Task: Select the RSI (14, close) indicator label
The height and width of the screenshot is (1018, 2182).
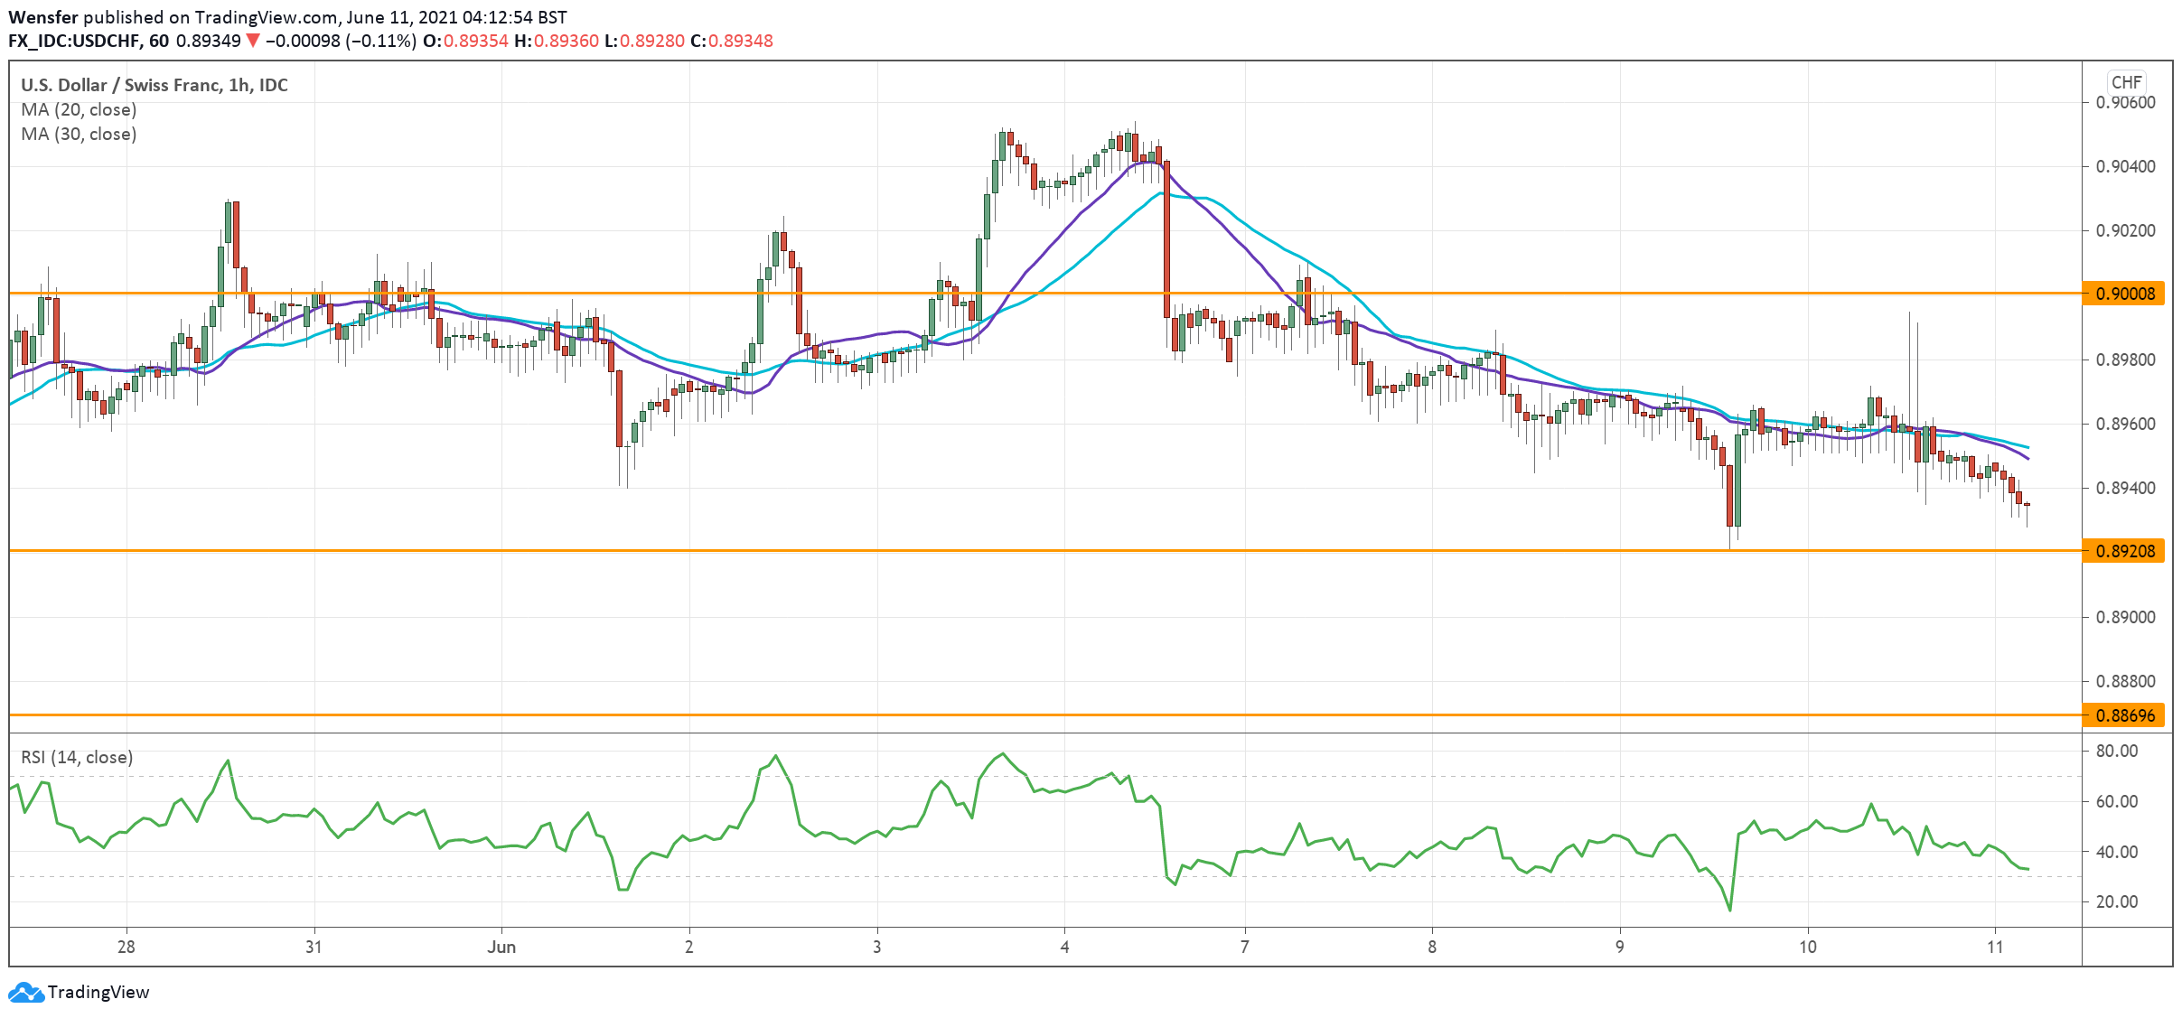Action: 77,757
